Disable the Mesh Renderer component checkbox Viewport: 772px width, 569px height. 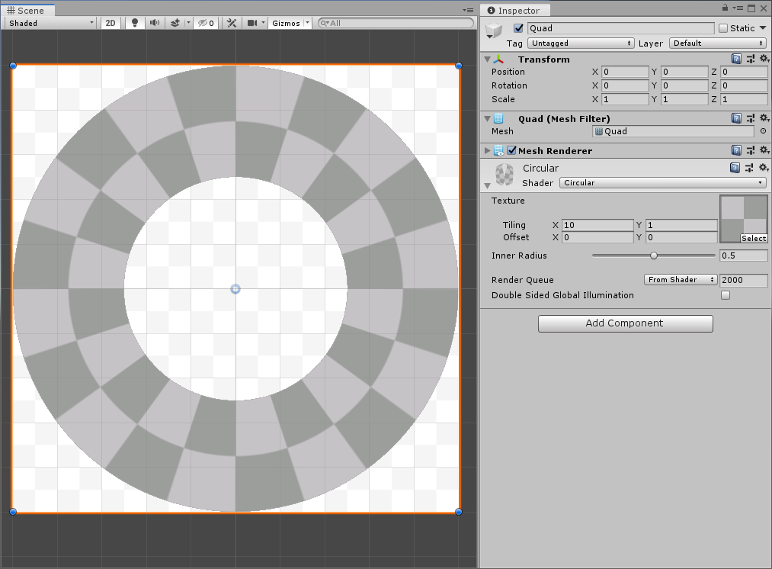tap(511, 150)
